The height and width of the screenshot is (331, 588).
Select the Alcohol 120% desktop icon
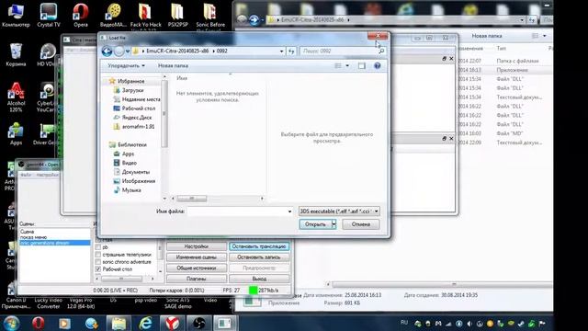pos(16,97)
